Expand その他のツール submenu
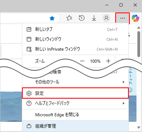142x132 pixels. click(75, 82)
